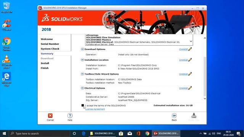
Task: Switch to SOLIDWORKS 2018 folder taskbar item
Action: click(103, 134)
